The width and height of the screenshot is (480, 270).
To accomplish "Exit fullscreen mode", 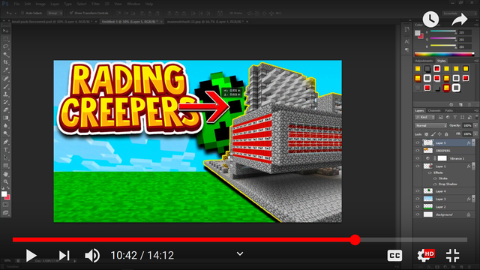I will pos(452,255).
